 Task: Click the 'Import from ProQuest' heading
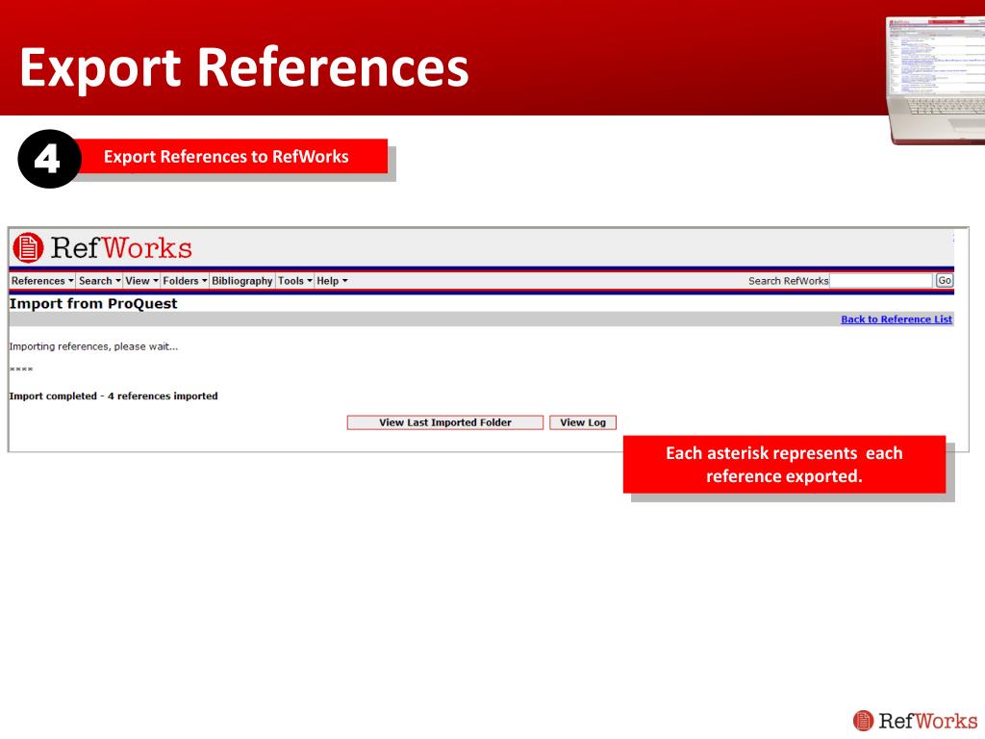pyautogui.click(x=93, y=303)
